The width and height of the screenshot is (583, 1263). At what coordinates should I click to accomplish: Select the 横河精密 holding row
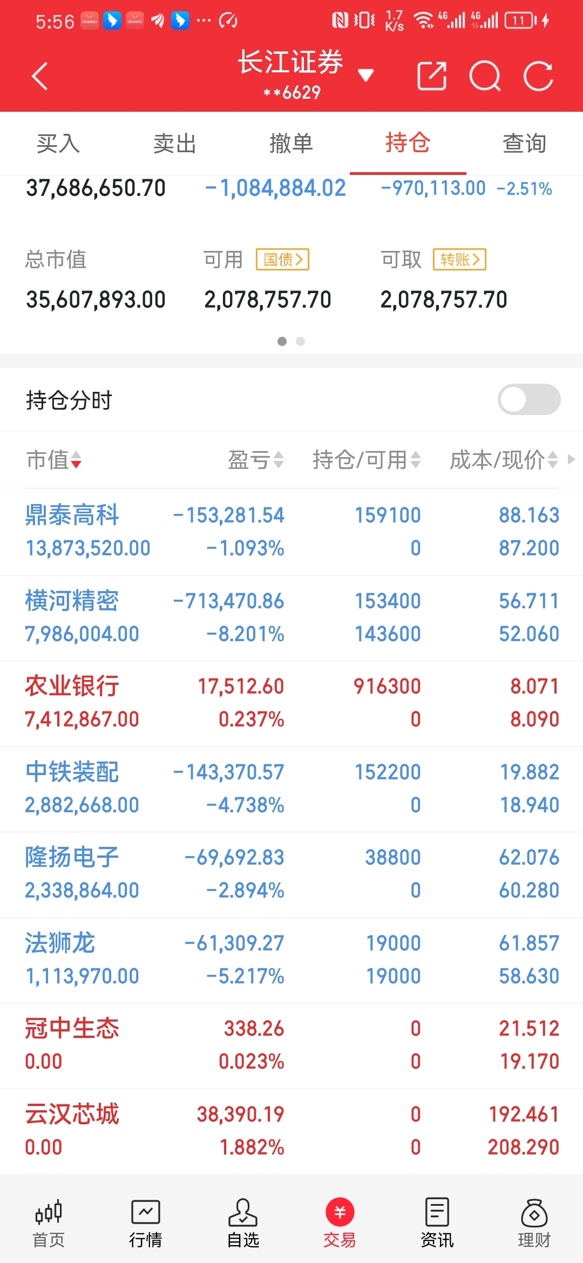click(291, 617)
